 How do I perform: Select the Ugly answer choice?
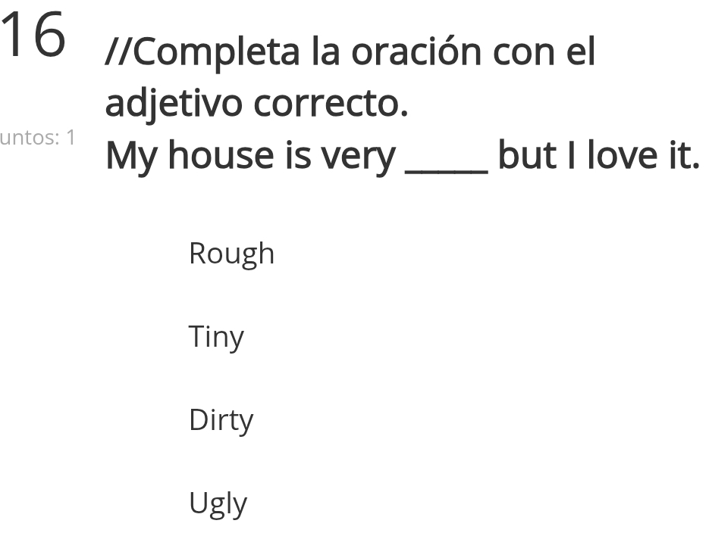pos(218,503)
